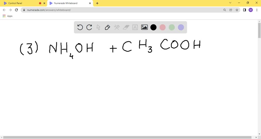Go forward to next page
This screenshot has width=261, height=139.
[x=10, y=10]
